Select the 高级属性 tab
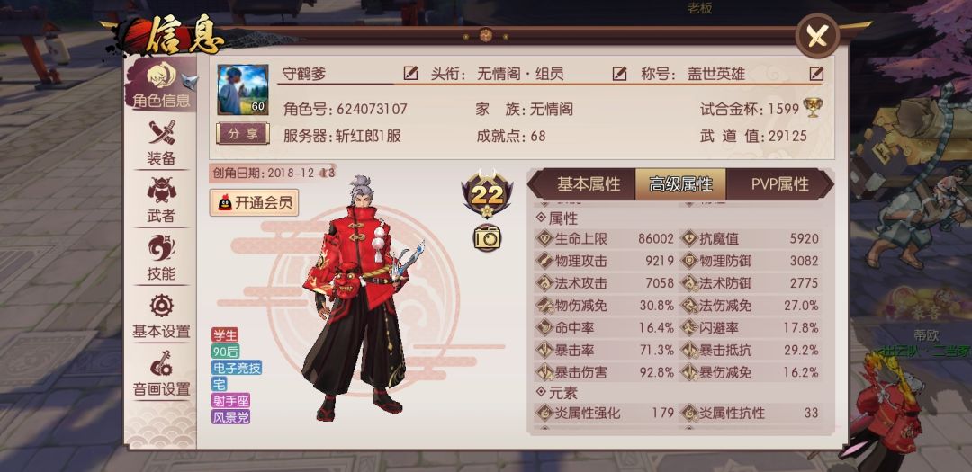The width and height of the screenshot is (972, 472). [x=680, y=184]
